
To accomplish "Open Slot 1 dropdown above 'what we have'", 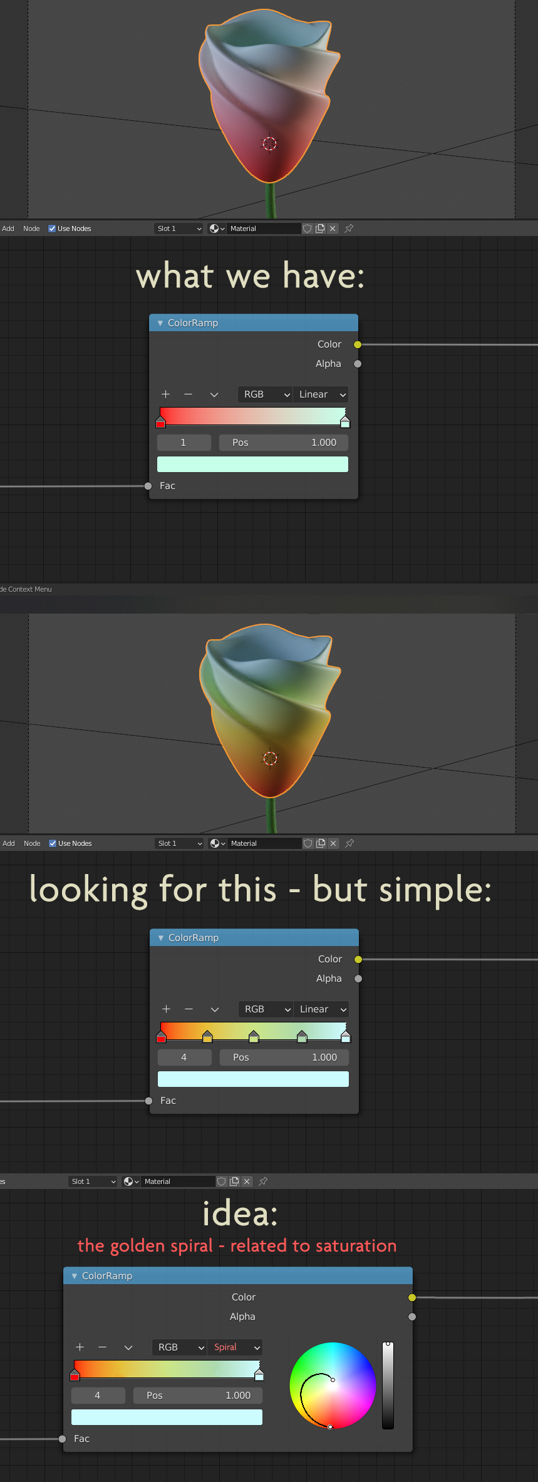I will coord(179,229).
